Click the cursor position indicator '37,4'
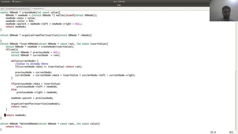 pyautogui.click(x=213, y=133)
